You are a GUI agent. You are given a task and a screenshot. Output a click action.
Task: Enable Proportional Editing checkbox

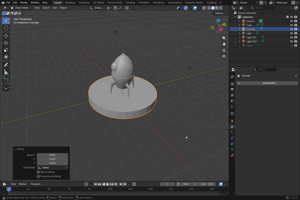tap(38, 176)
